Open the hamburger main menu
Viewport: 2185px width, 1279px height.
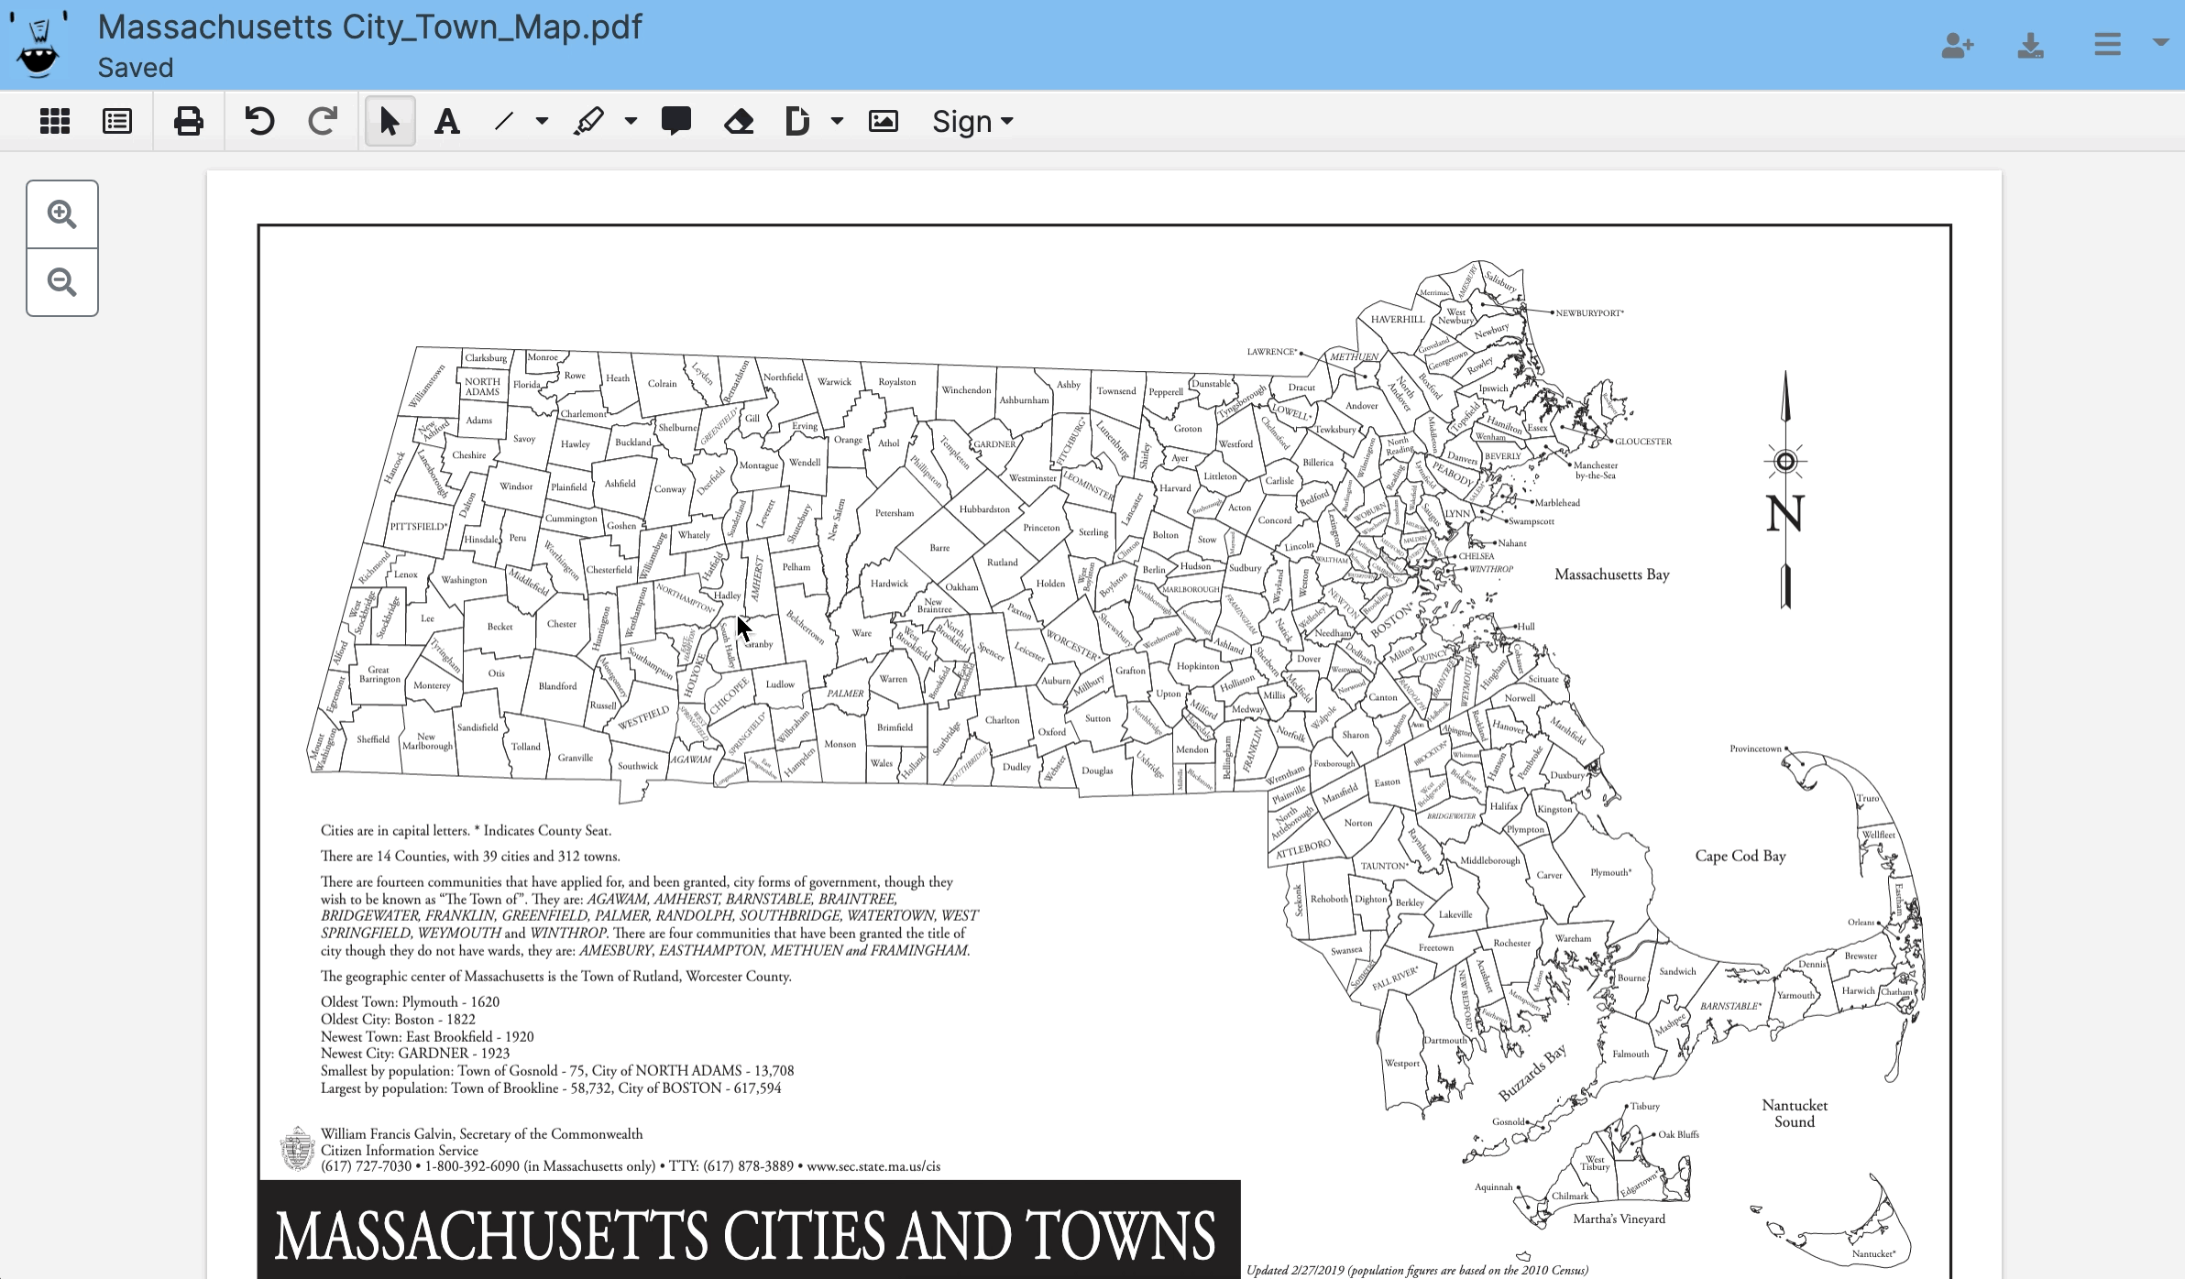[x=2108, y=44]
